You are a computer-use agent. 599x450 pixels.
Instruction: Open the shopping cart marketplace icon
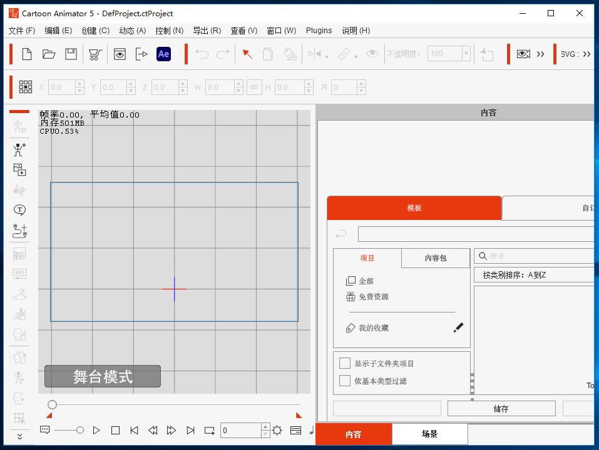click(95, 54)
